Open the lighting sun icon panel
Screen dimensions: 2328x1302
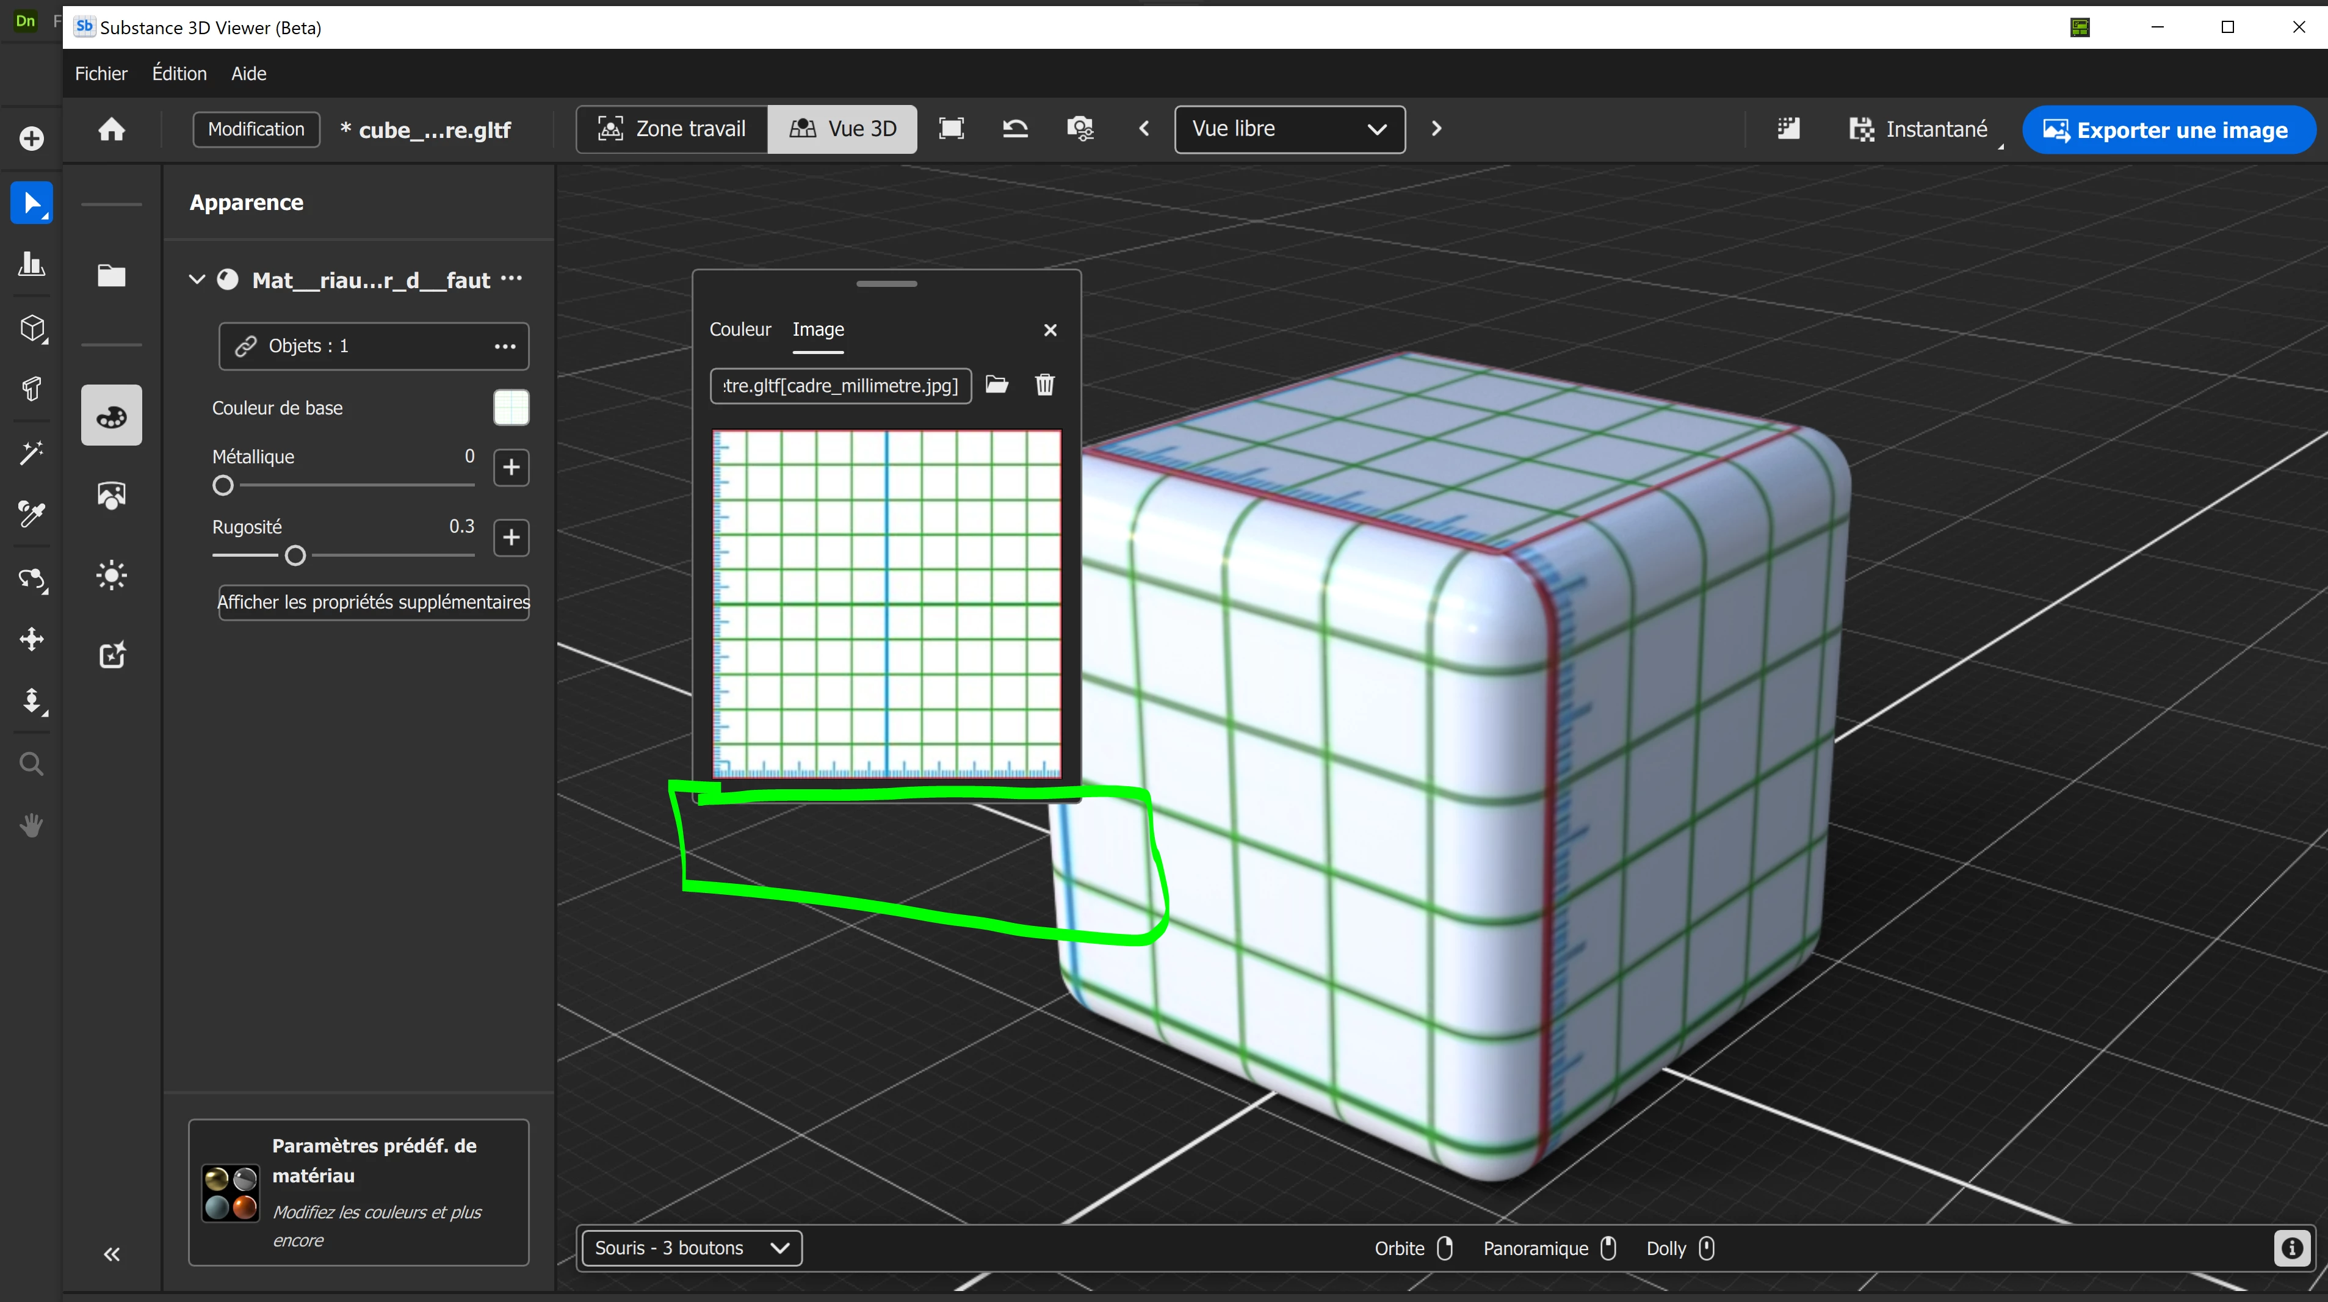tap(111, 576)
